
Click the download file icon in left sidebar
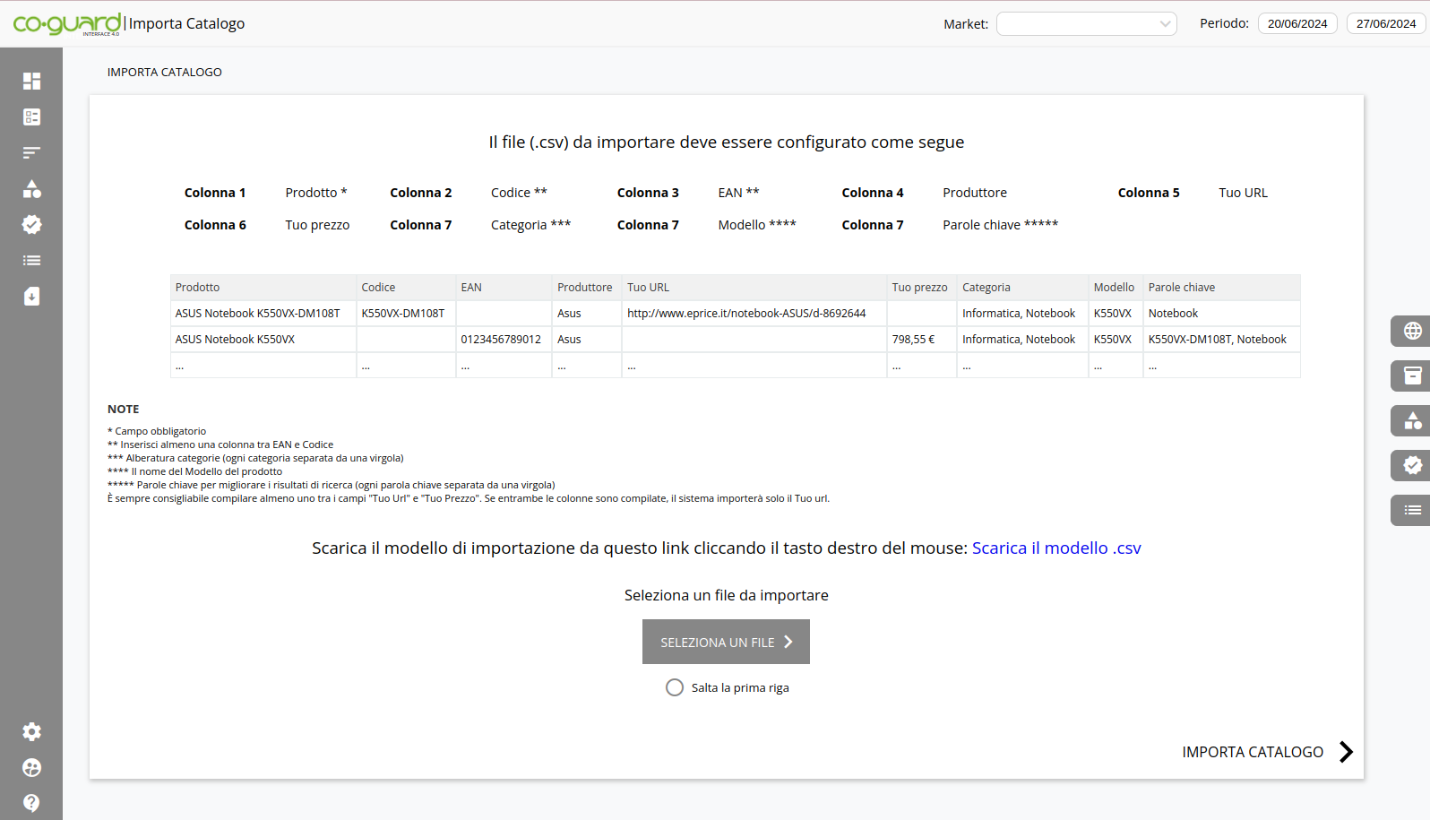coord(31,297)
